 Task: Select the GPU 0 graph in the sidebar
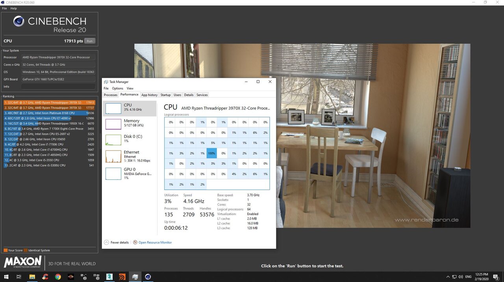pyautogui.click(x=130, y=173)
